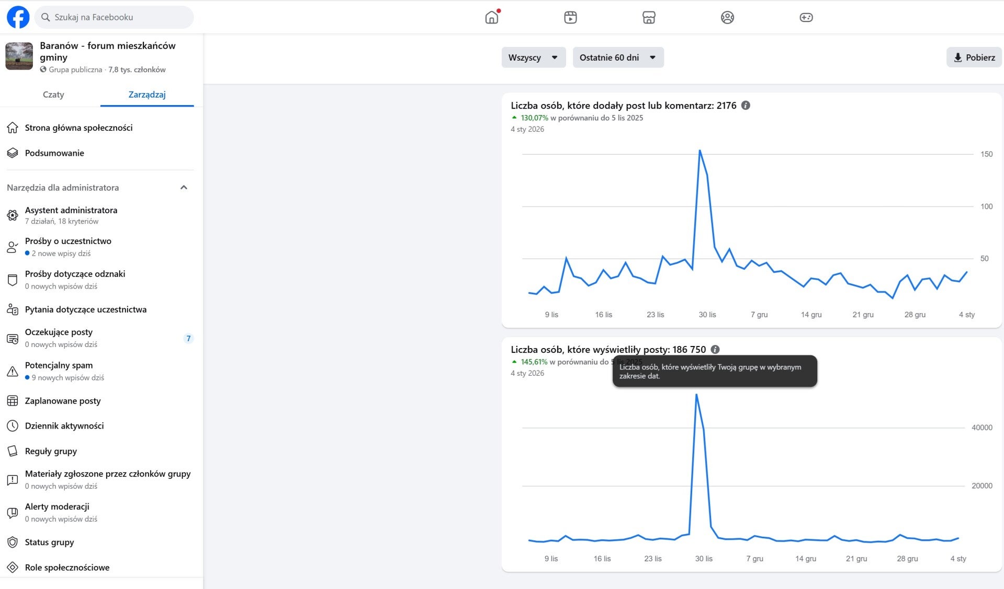
Task: Open the Home feed icon
Action: click(492, 17)
